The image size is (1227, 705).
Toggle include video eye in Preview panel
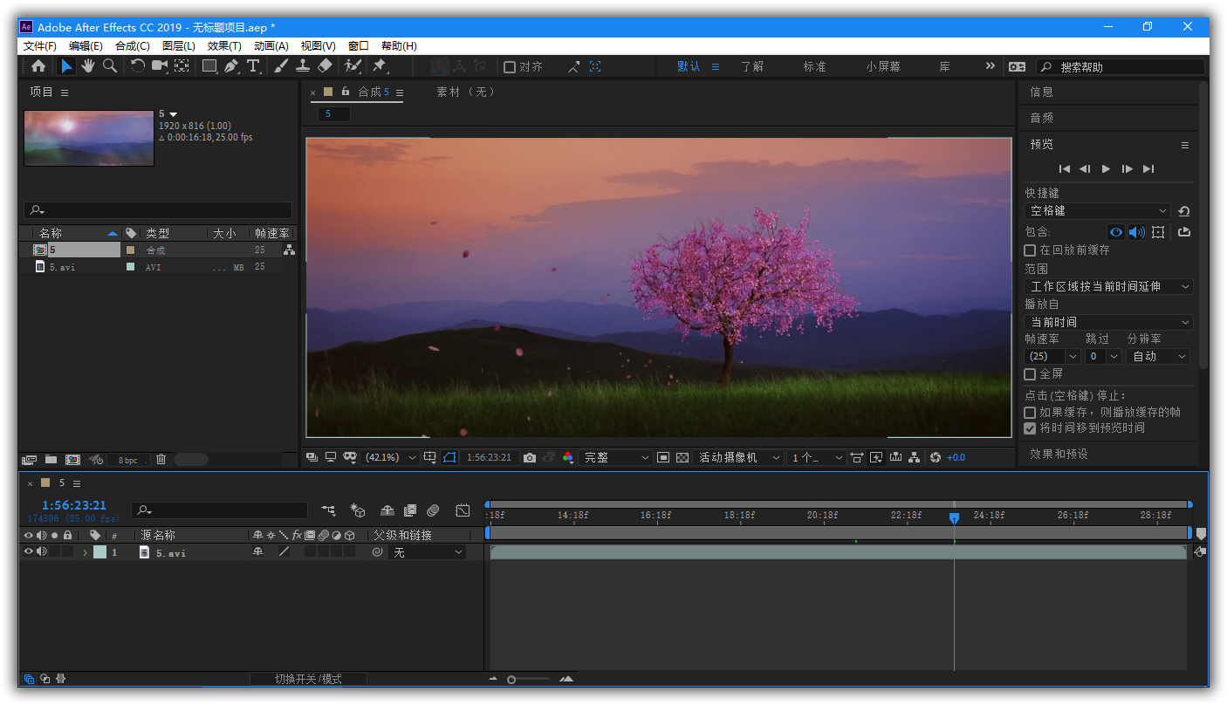1115,232
